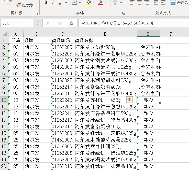Image resolution: width=189 pixels, height=170 pixels.
Task: Select column E header
Action: pyautogui.click(x=148, y=34)
